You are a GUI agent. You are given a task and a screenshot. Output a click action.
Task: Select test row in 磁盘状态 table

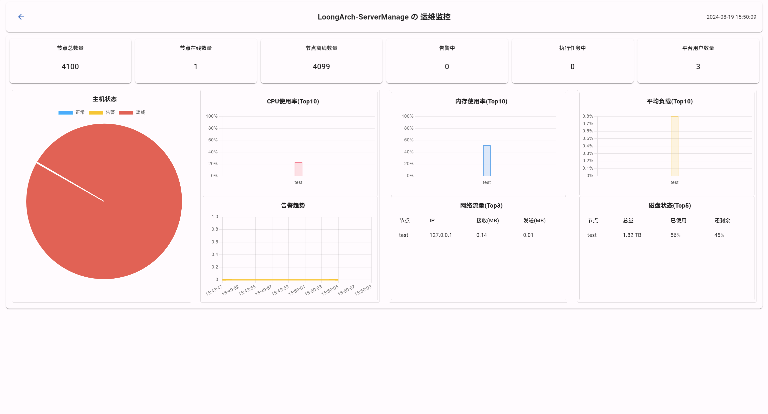592,235
